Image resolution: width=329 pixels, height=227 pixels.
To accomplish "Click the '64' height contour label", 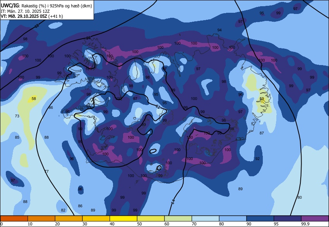I will pyautogui.click(x=173, y=202).
